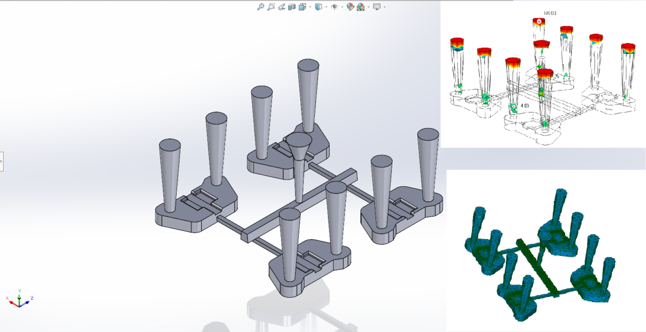Expand the collapsed left panel handle
Screen dimensions: 646x332
(2, 161)
